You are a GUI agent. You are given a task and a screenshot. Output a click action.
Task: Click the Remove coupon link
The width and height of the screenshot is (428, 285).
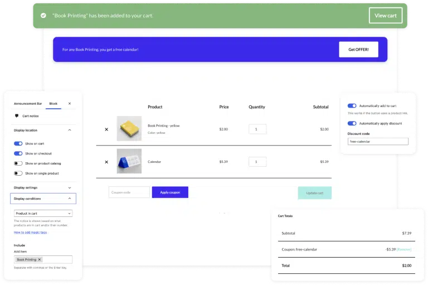[404, 249]
